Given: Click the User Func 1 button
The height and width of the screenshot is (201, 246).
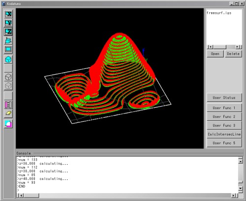Looking at the screenshot, I should pyautogui.click(x=224, y=108).
